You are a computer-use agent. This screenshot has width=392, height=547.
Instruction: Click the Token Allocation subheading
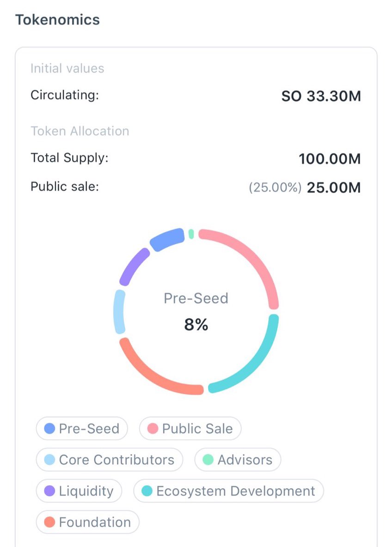coord(80,131)
